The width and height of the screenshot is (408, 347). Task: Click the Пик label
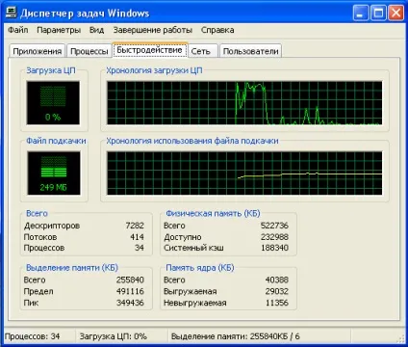(31, 303)
